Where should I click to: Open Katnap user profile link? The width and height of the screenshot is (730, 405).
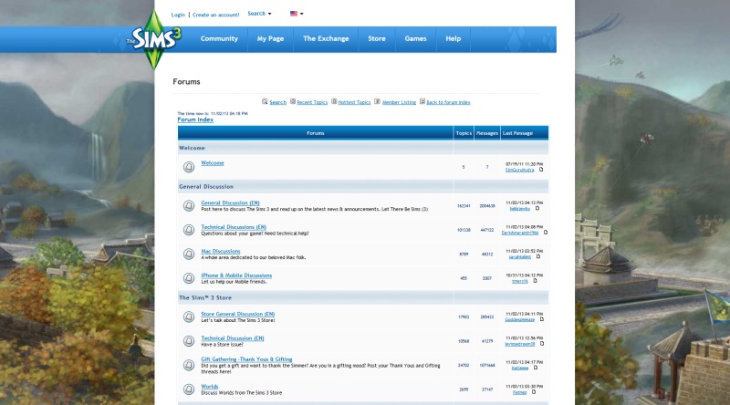(519, 392)
